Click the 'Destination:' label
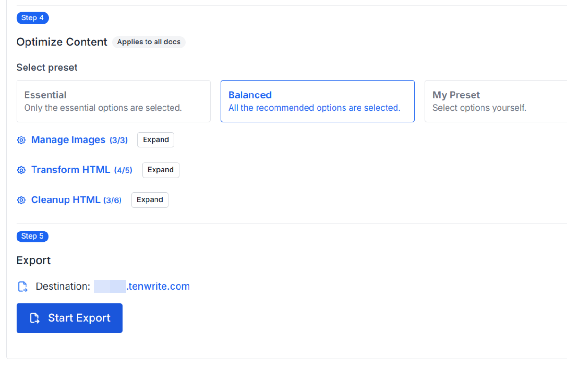Image resolution: width=567 pixels, height=378 pixels. pos(63,286)
